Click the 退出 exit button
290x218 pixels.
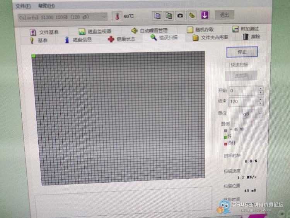224,15
